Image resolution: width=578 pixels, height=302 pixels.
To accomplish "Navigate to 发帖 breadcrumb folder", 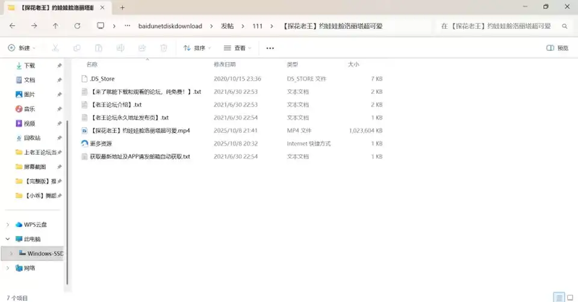I will point(227,26).
